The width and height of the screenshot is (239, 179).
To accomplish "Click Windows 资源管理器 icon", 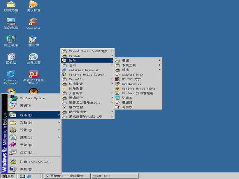I will tap(117, 93).
